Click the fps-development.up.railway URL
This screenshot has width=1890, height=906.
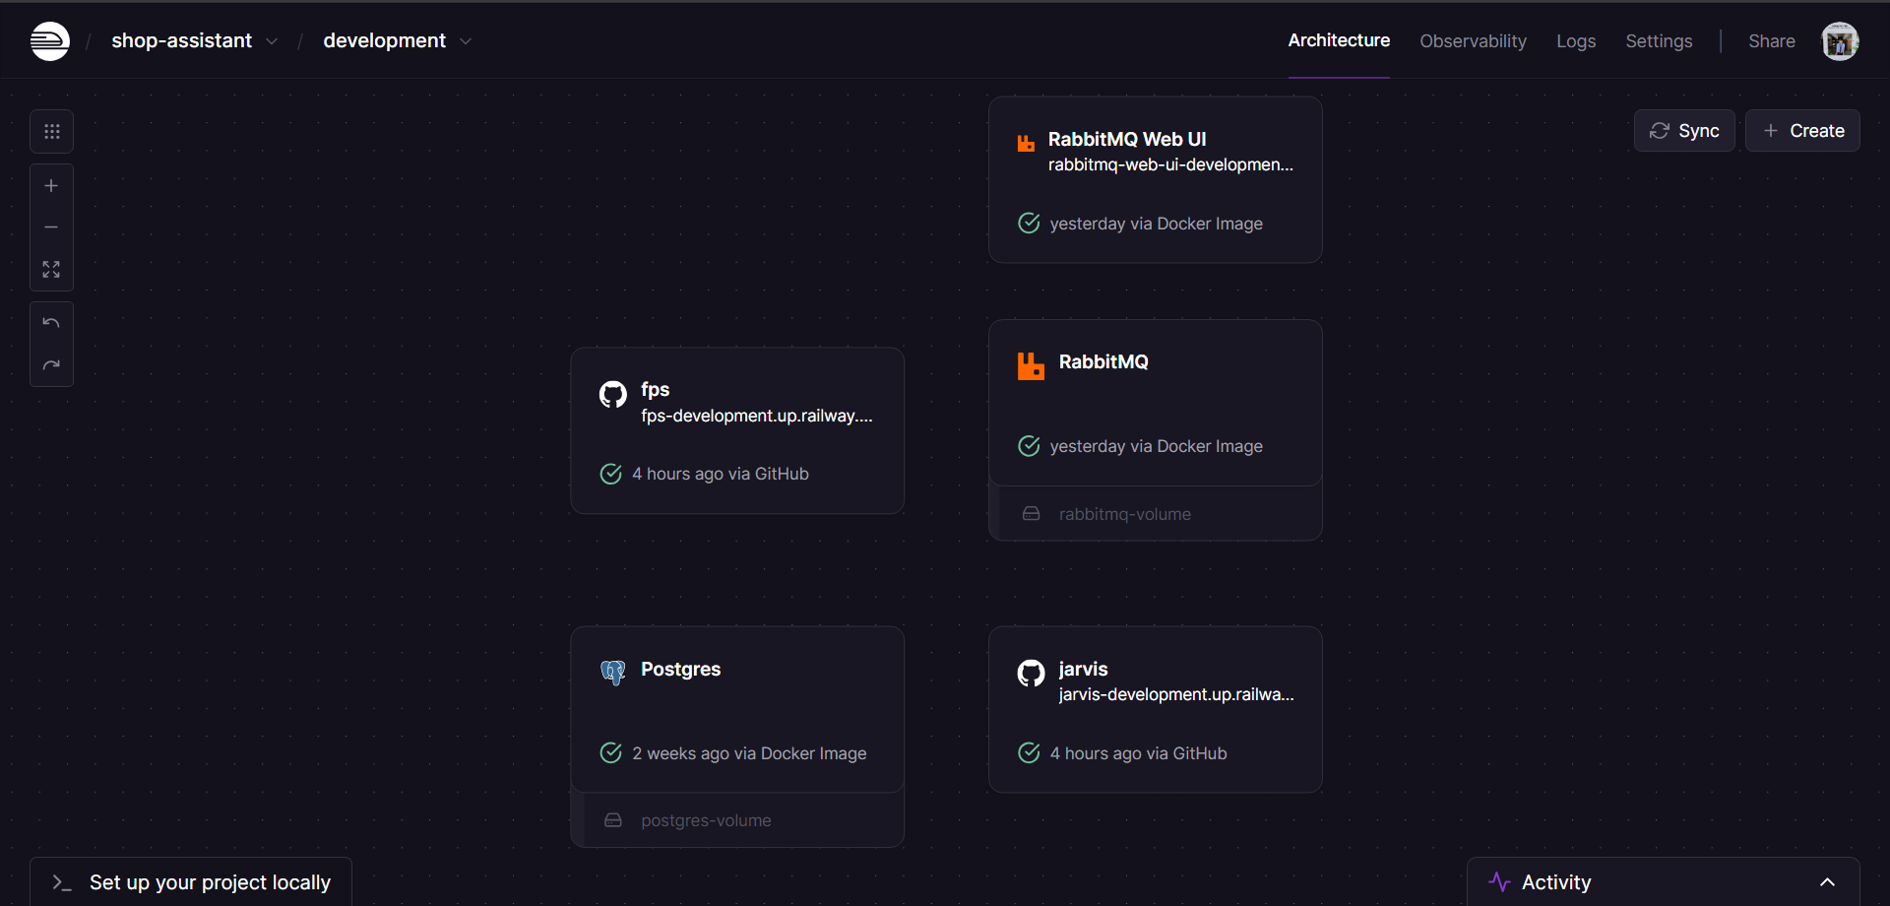(x=756, y=416)
